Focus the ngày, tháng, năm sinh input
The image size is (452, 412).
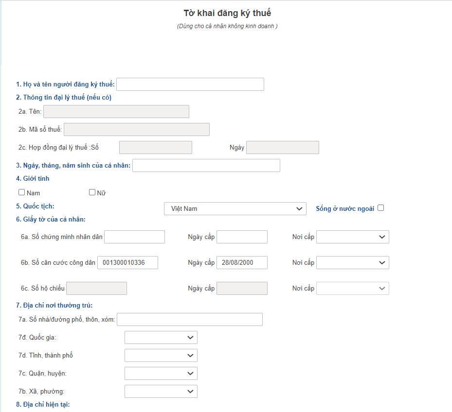tap(206, 166)
